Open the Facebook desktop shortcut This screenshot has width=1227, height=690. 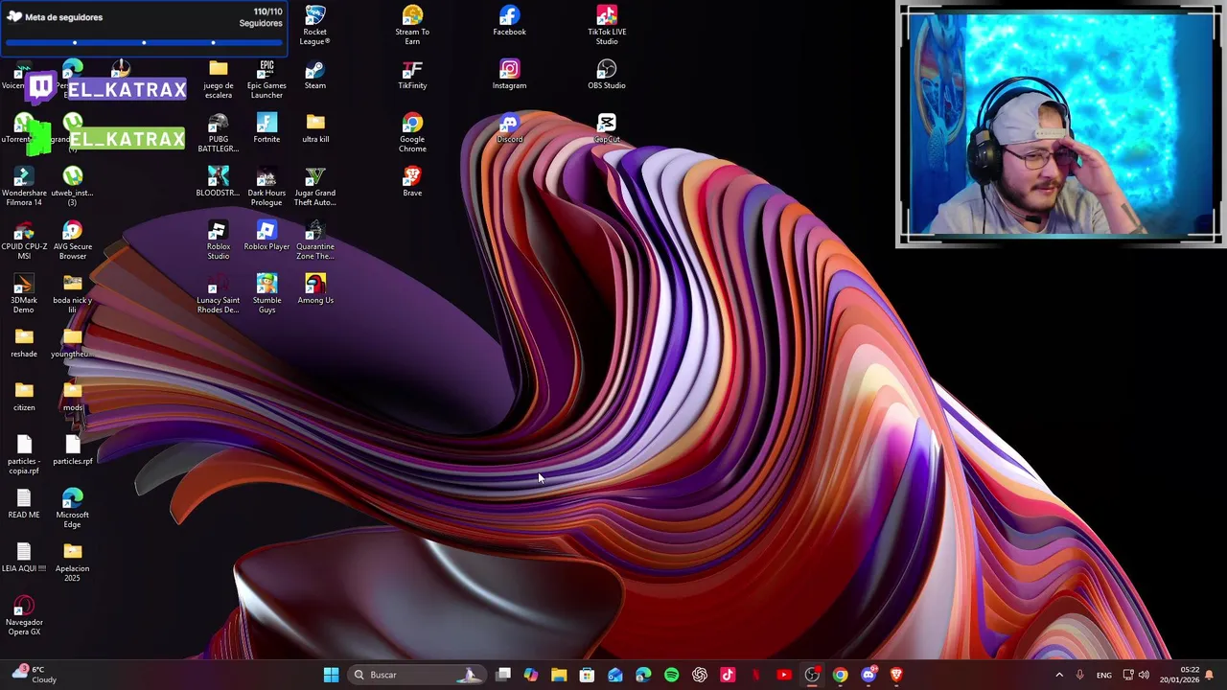[509, 21]
